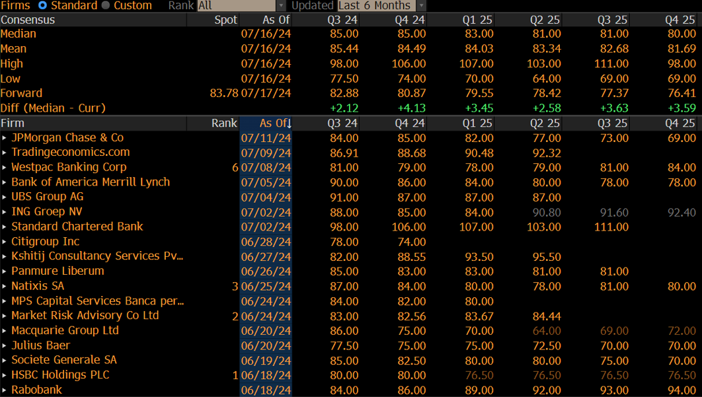Click Natixis SA's rank value 3
The width and height of the screenshot is (702, 397).
(235, 286)
